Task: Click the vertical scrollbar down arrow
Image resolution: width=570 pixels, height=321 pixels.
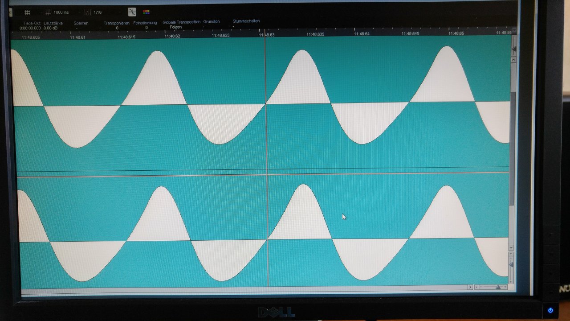Action: (511, 247)
